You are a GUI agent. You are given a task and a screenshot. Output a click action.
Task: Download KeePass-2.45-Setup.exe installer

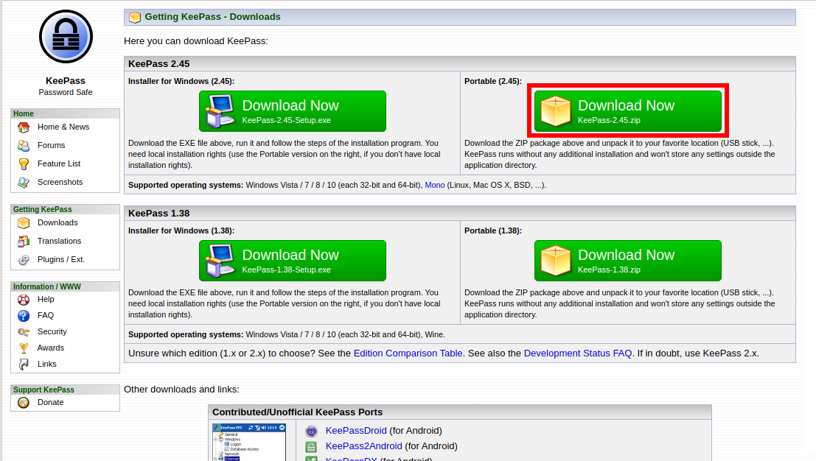[x=293, y=111]
